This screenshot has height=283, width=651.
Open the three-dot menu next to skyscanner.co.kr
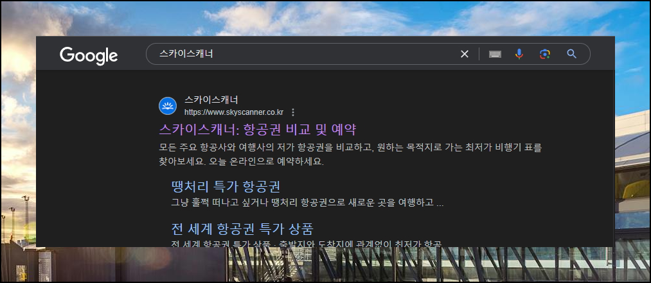[x=293, y=112]
